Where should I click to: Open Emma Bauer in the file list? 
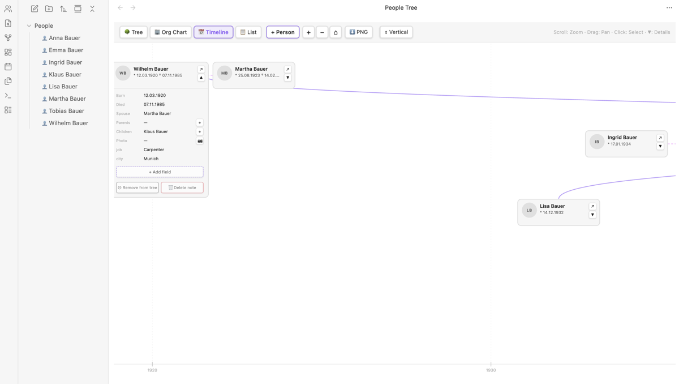click(66, 50)
